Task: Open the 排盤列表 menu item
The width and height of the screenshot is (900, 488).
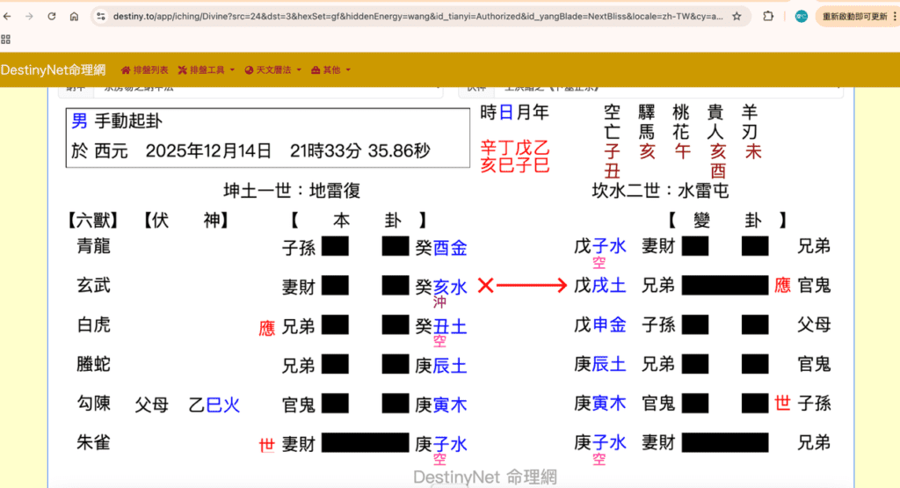Action: (x=144, y=69)
